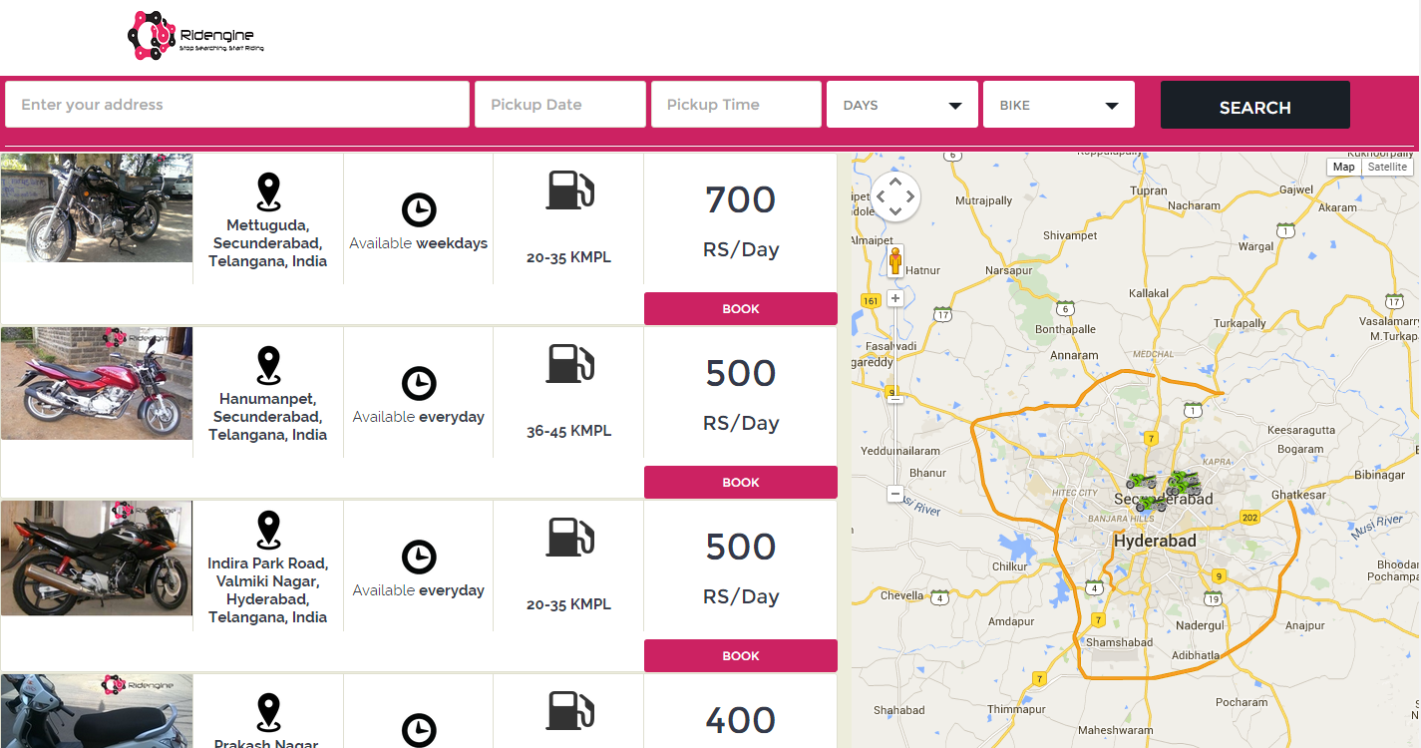Book the Hanumanpet bike for 500 RS/Day
1421x748 pixels.
pyautogui.click(x=740, y=483)
